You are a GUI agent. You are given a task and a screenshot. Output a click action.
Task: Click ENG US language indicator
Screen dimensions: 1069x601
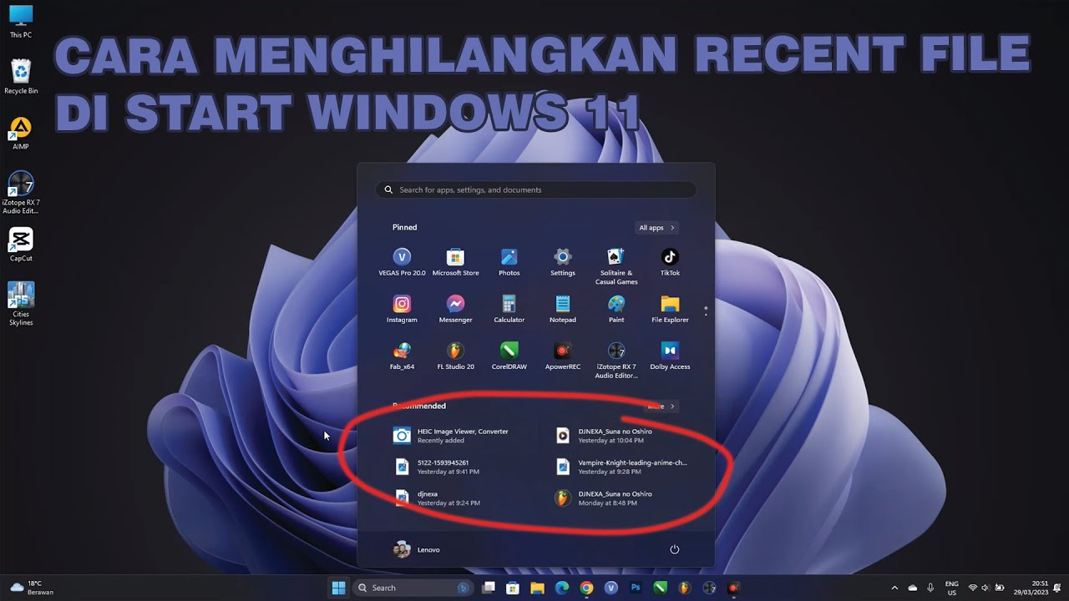[952, 588]
